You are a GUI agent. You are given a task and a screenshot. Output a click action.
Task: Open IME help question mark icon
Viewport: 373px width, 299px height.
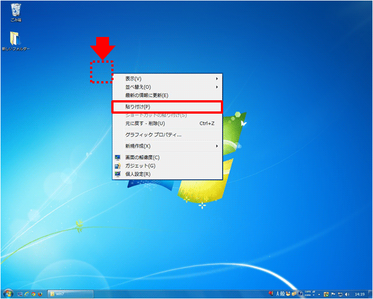coord(300,294)
